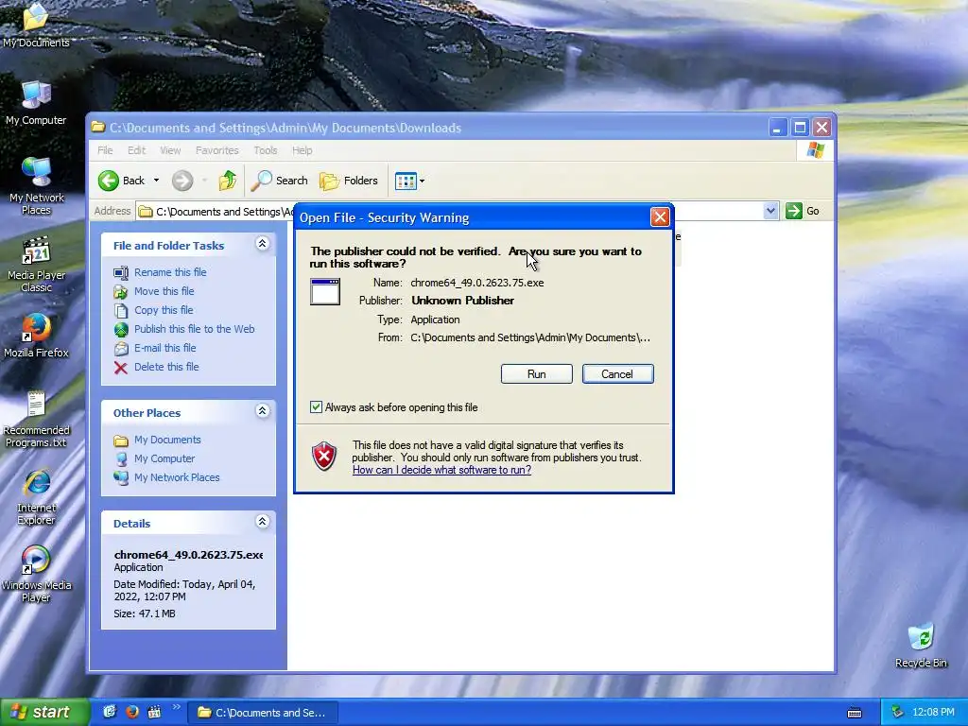Select Media Player Classic desktop icon

click(x=37, y=265)
